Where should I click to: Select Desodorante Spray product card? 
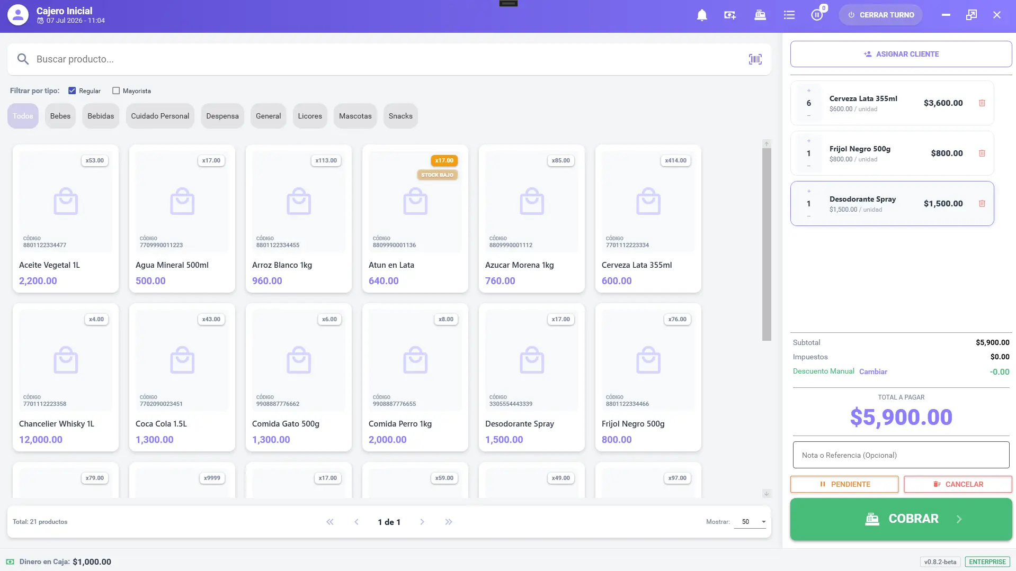click(x=532, y=377)
